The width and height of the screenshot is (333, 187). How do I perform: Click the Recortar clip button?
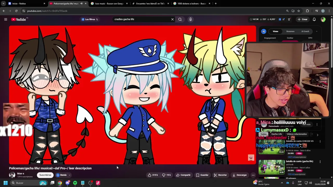(x=220, y=175)
